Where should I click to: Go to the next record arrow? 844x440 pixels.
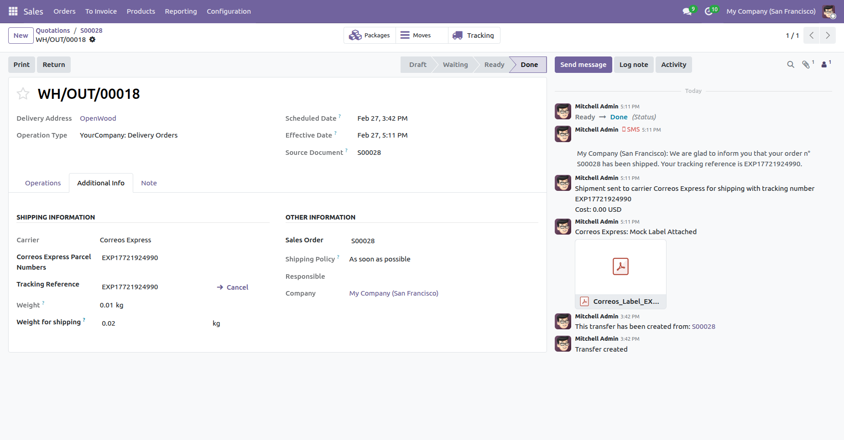[828, 36]
